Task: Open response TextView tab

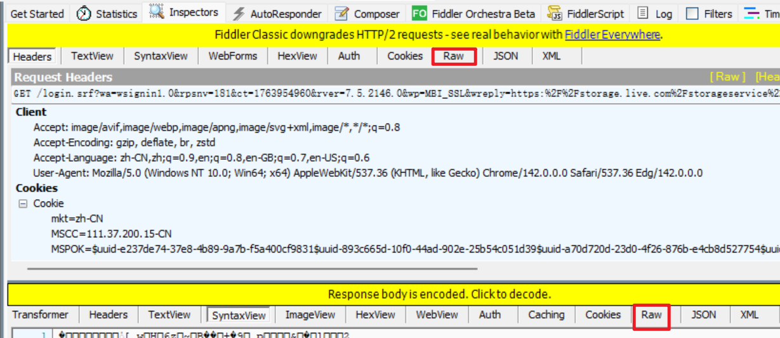Action: click(x=169, y=315)
